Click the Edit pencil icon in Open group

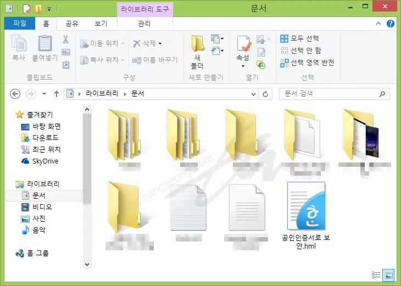[x=261, y=52]
